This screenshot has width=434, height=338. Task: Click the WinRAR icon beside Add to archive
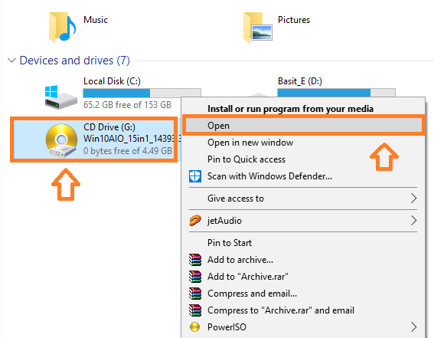[195, 260]
